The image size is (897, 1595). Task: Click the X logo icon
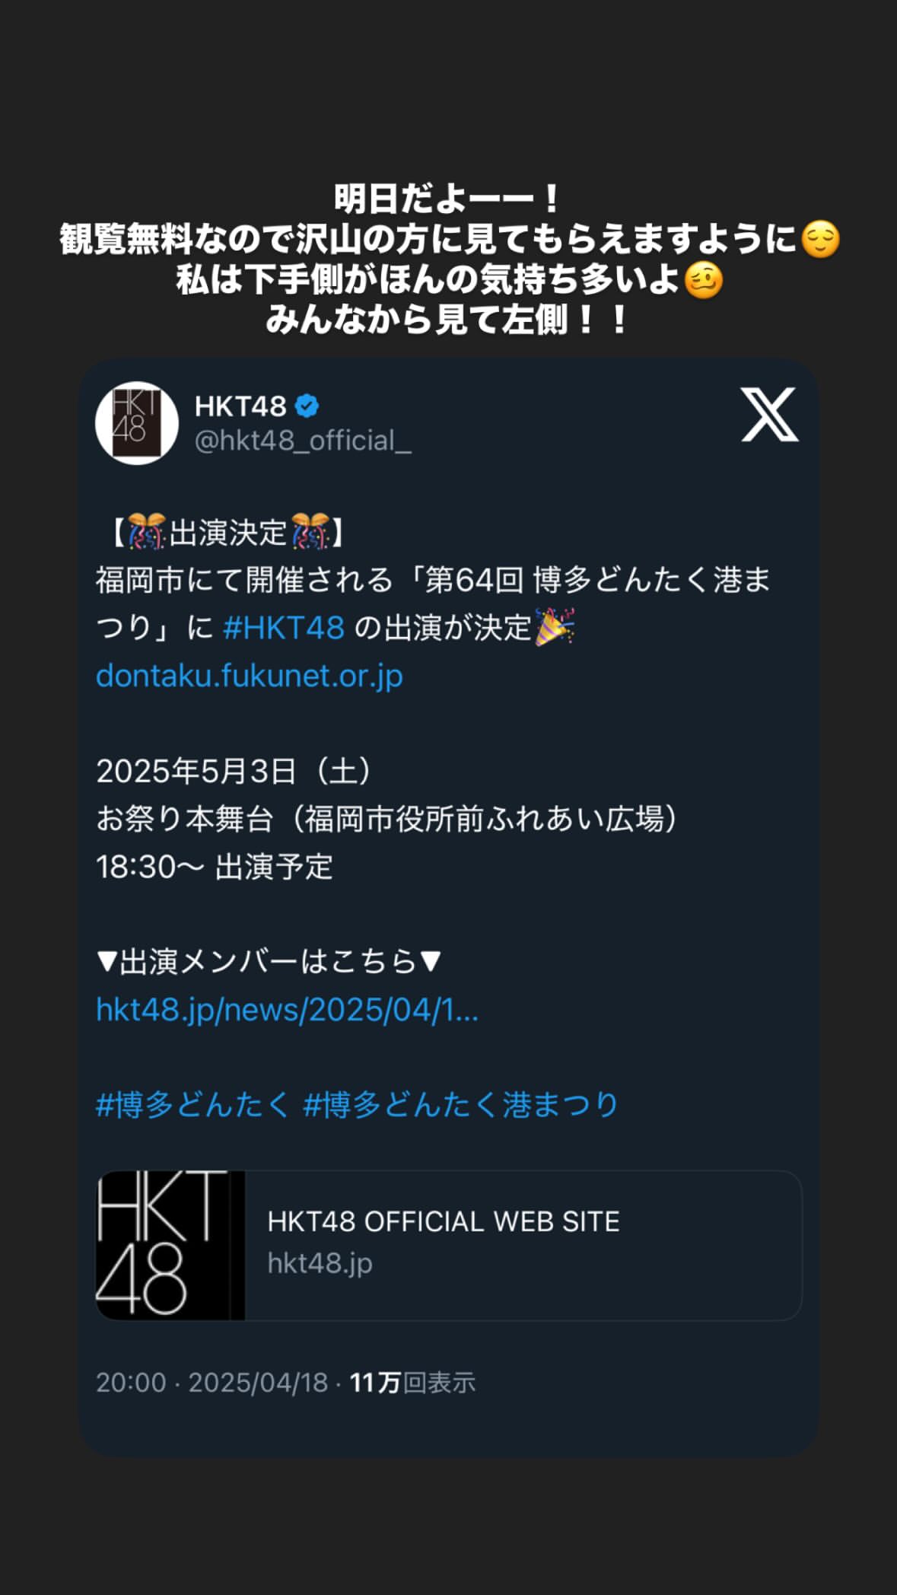(770, 414)
